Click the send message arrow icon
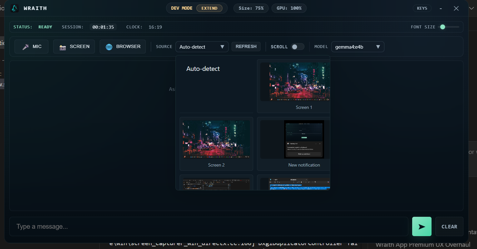477x249 pixels. pos(422,226)
